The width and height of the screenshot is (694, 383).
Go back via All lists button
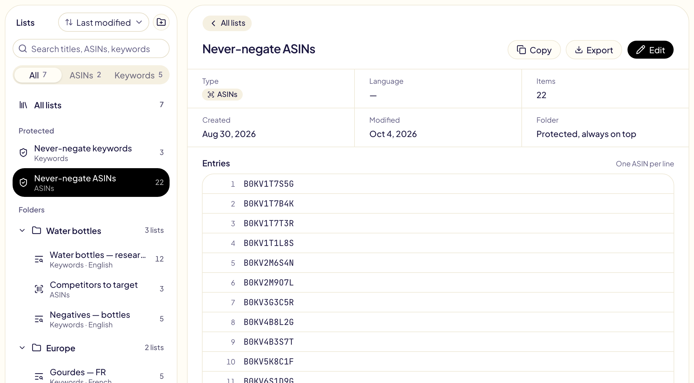point(227,23)
